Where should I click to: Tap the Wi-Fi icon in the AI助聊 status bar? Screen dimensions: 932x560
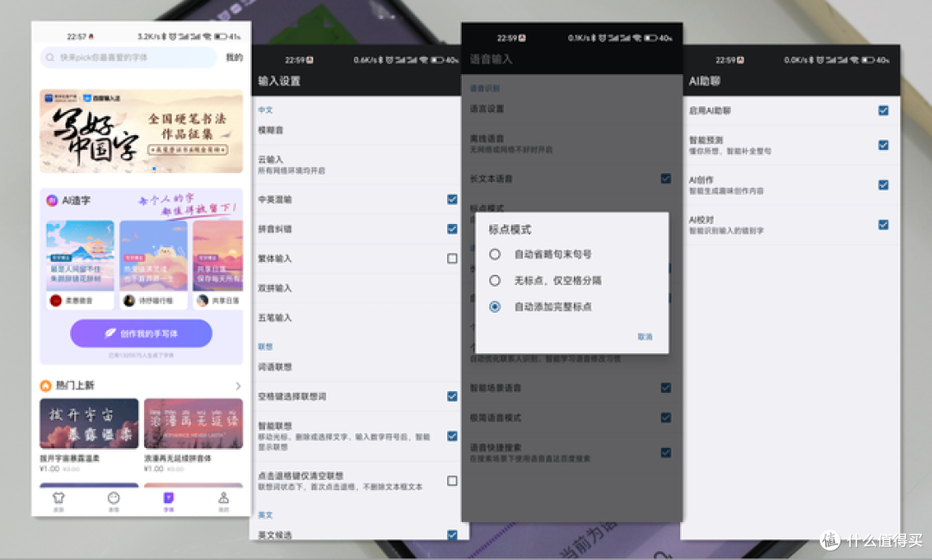pyautogui.click(x=854, y=60)
